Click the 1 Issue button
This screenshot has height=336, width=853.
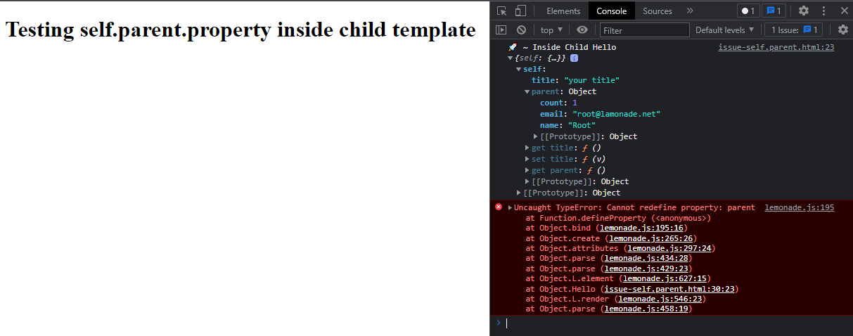pos(792,30)
